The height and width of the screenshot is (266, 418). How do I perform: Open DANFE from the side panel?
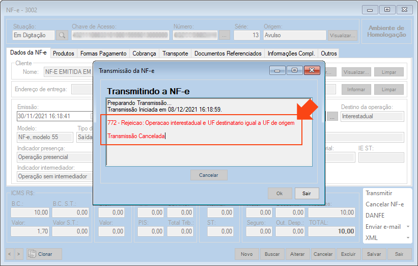point(375,216)
